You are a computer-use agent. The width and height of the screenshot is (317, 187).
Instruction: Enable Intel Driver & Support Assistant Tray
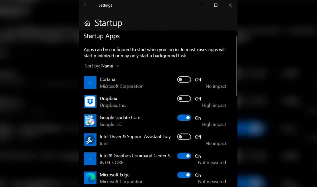[184, 137]
